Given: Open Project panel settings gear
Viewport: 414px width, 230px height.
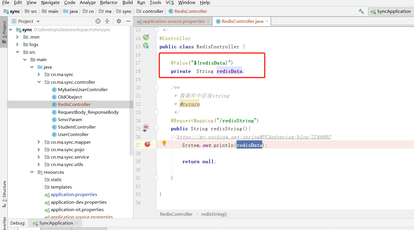Looking at the screenshot, I should click(x=119, y=21).
